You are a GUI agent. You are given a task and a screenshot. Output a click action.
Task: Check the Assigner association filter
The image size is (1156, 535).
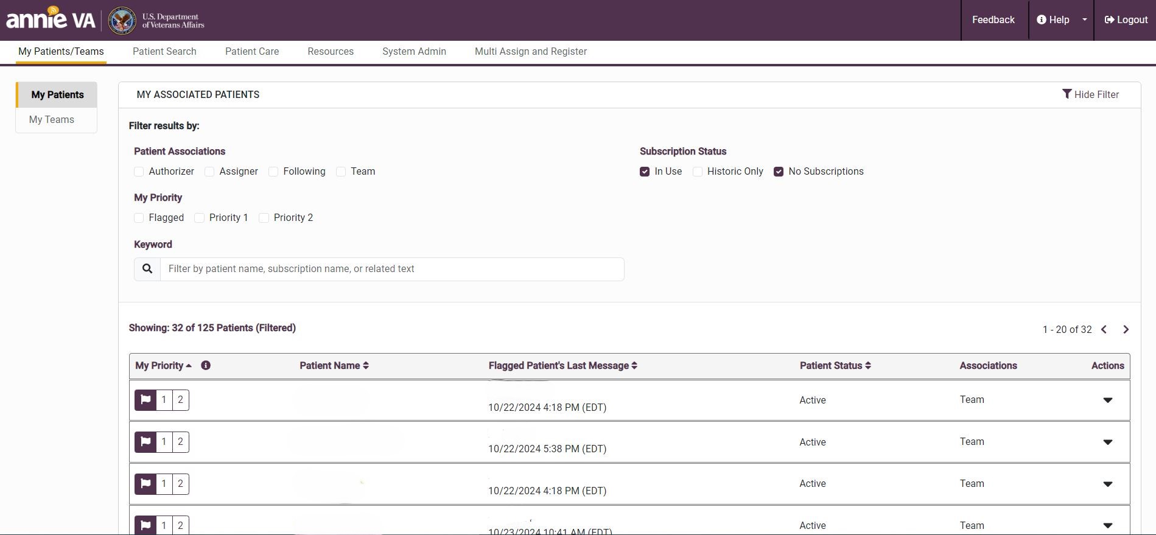[209, 172]
